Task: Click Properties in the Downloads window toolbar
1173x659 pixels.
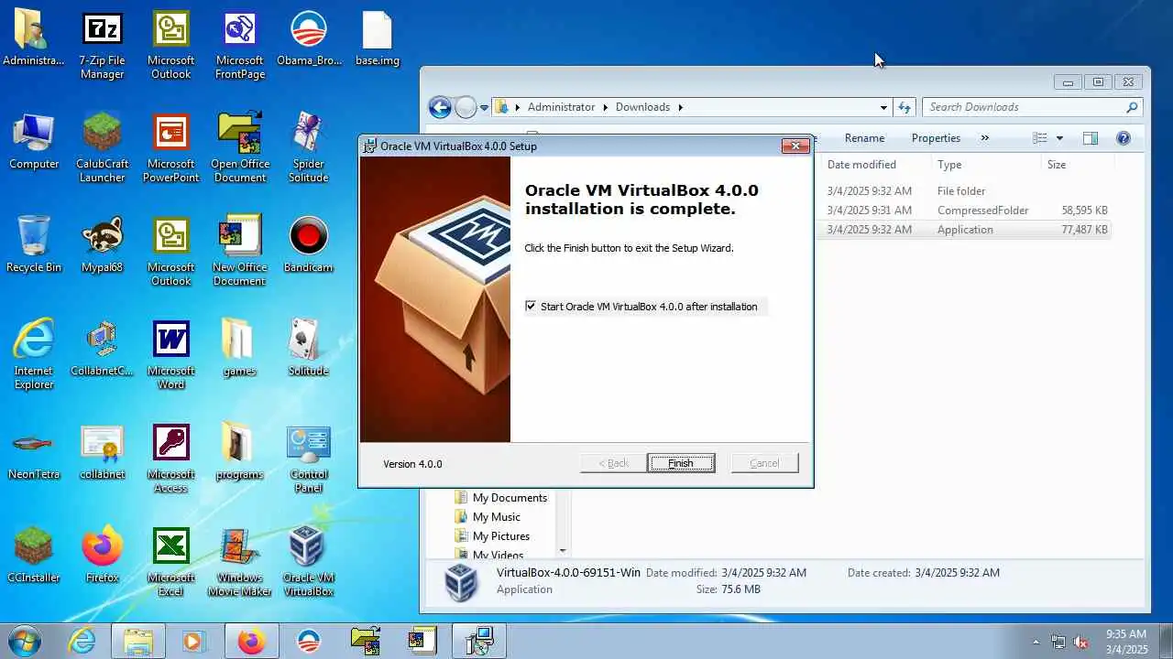Action: click(936, 138)
